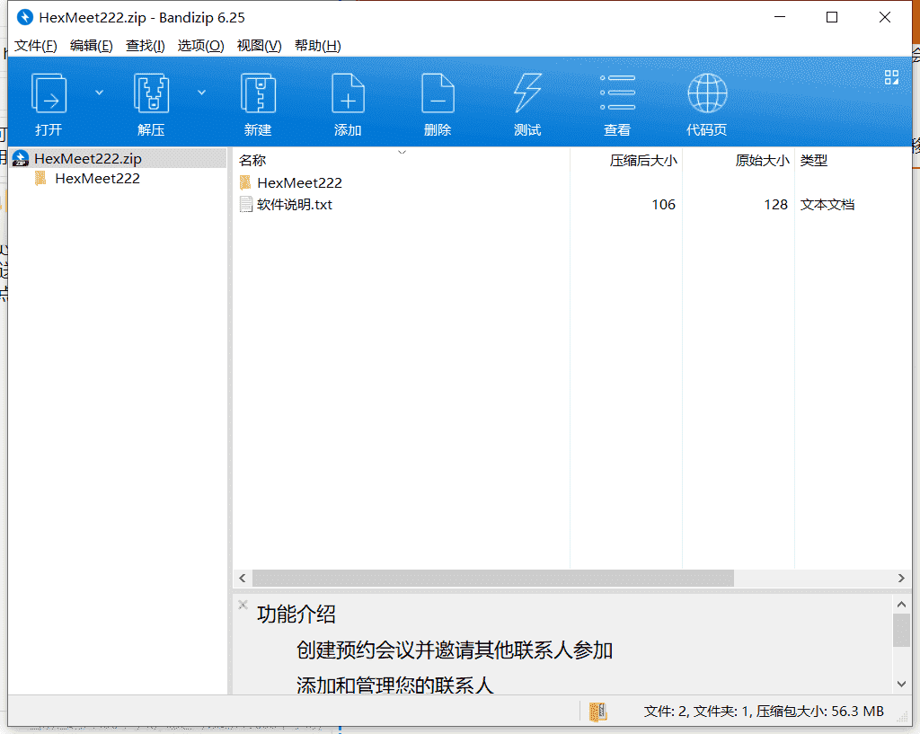Image resolution: width=920 pixels, height=734 pixels.
Task: Sort by 原始大小 column header
Action: click(762, 160)
